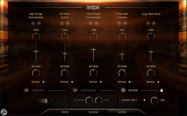Solo the Large Bass Drum channel
Image resolution: width=187 pixels, height=116 pixels.
pyautogui.click(x=148, y=23)
